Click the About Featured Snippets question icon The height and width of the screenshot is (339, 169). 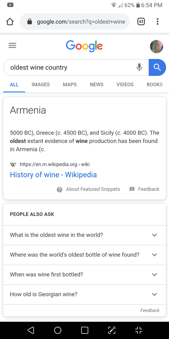59,189
